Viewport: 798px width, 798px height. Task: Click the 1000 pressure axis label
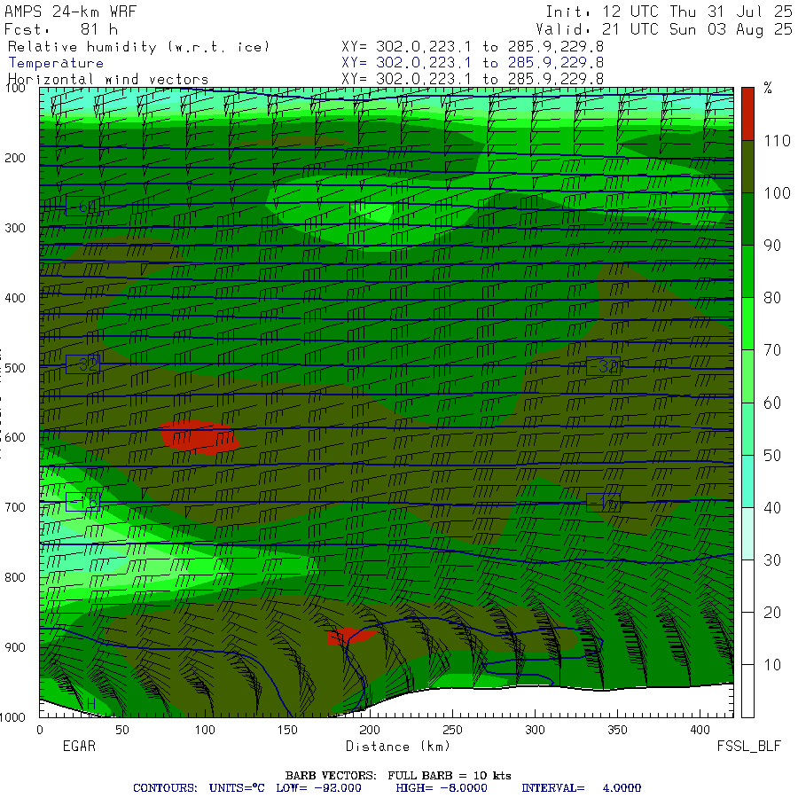12,717
